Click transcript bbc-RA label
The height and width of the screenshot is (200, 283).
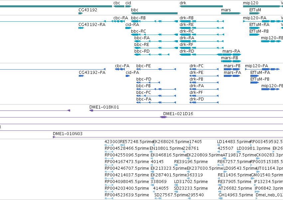(142, 38)
